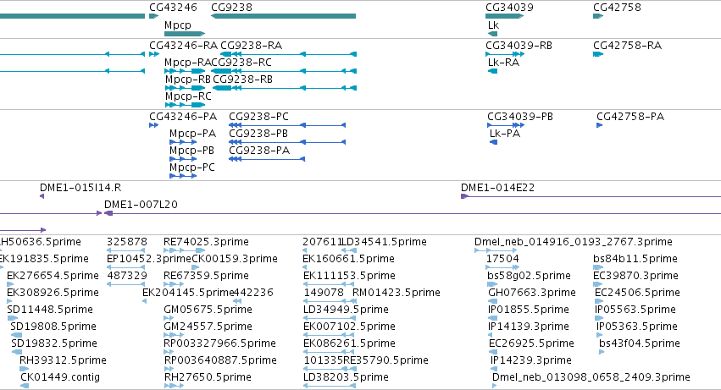Screen dimensions: 721x390
Task: Click the RE74025.3prime EST feature
Action: pos(185,250)
